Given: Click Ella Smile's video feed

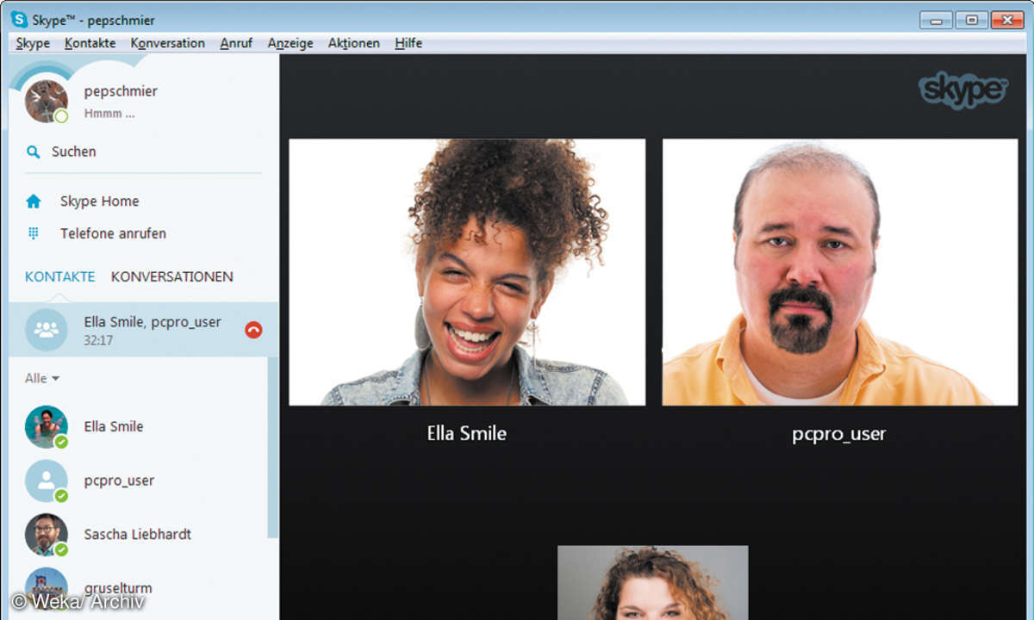Looking at the screenshot, I should pos(467,272).
